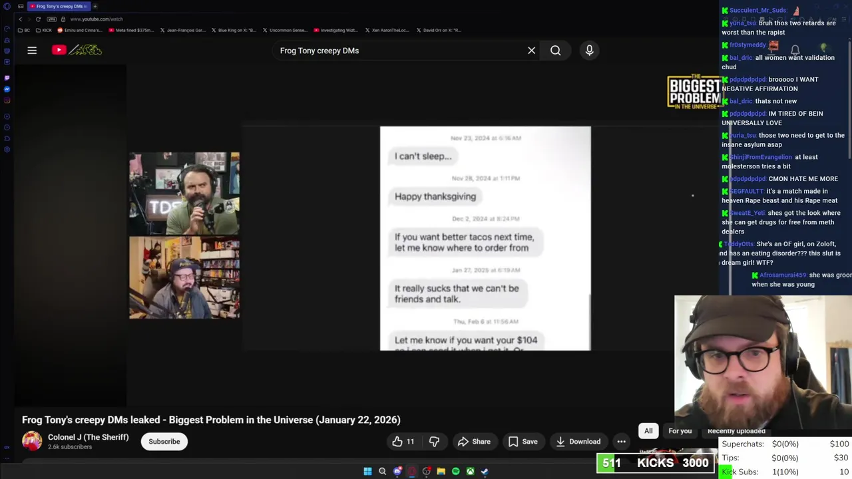Screen dimensions: 852x479
Task: Click chat username SEGFAULTT
Action: click(x=746, y=192)
